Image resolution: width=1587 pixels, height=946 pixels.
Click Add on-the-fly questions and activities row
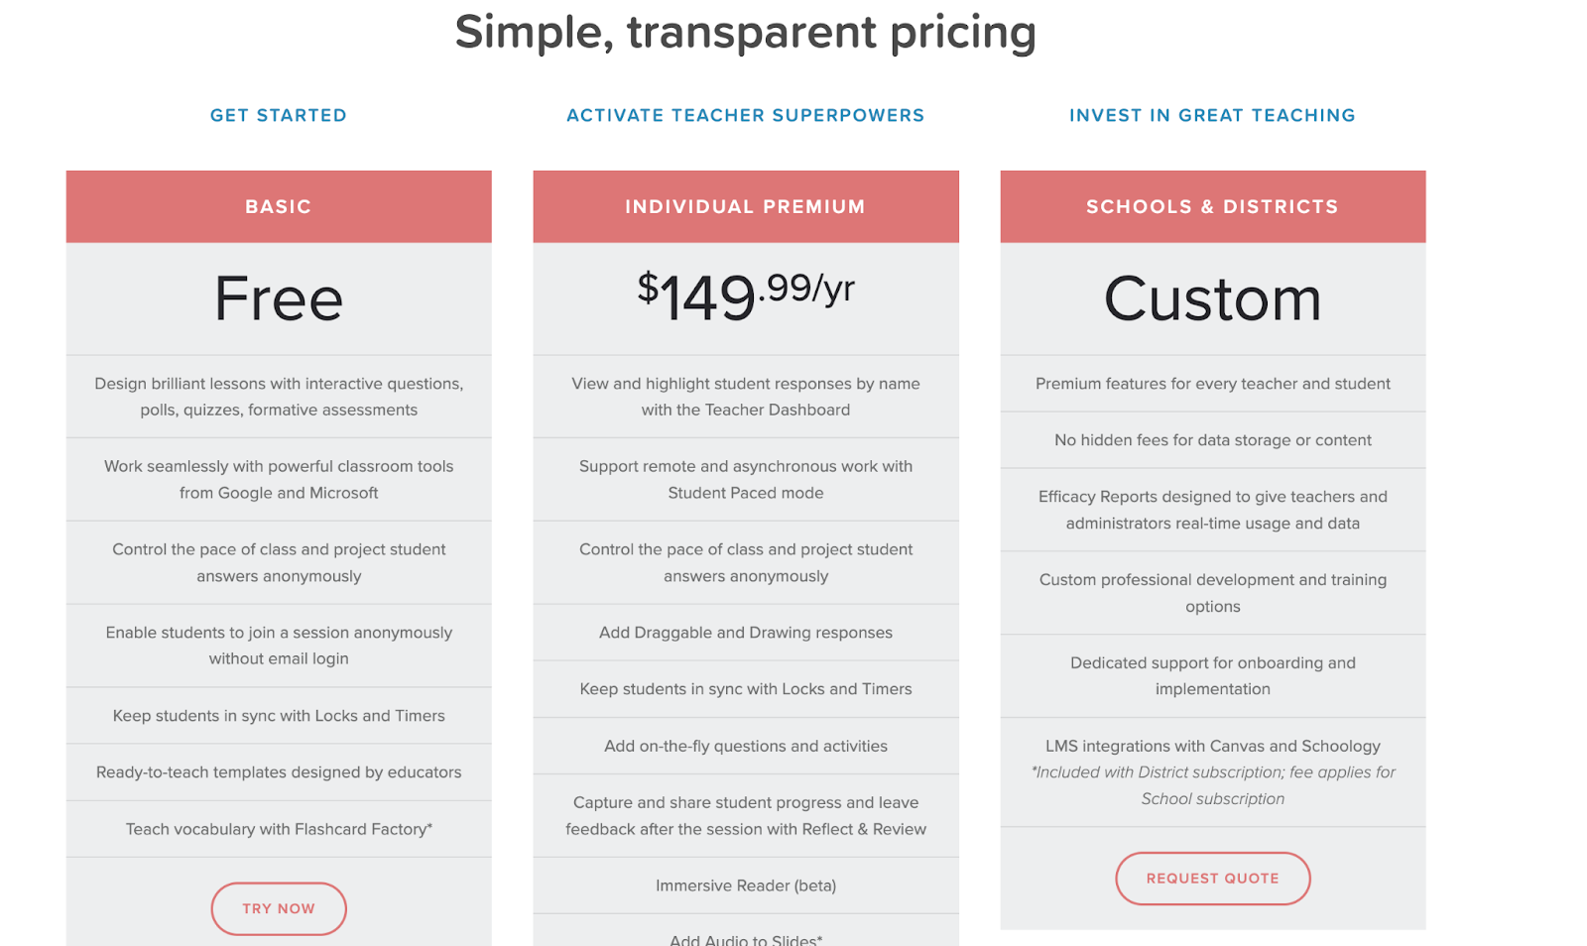point(745,746)
